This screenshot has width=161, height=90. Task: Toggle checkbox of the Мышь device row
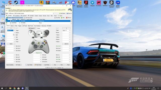(x=11, y=23)
